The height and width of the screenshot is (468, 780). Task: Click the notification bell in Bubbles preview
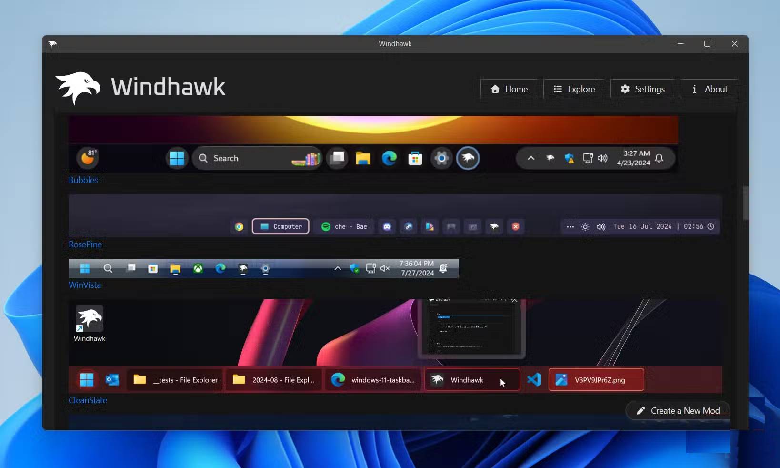659,158
